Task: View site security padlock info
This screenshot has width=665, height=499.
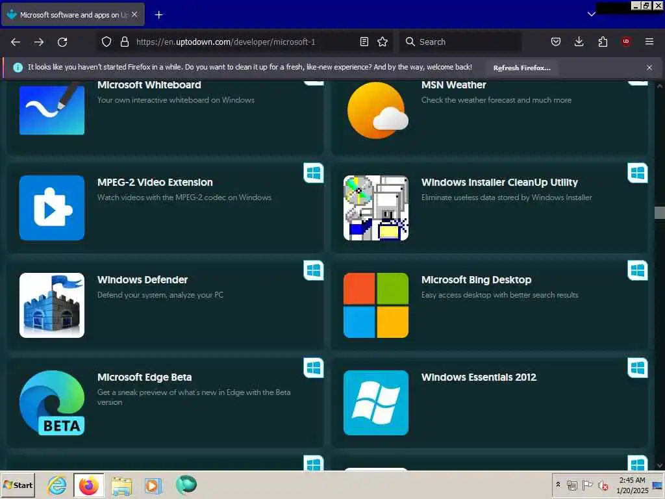Action: click(x=124, y=42)
